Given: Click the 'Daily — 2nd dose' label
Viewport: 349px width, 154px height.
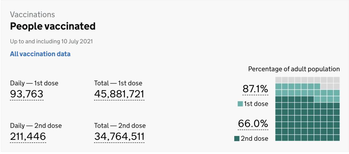Looking at the screenshot, I should coord(36,125).
